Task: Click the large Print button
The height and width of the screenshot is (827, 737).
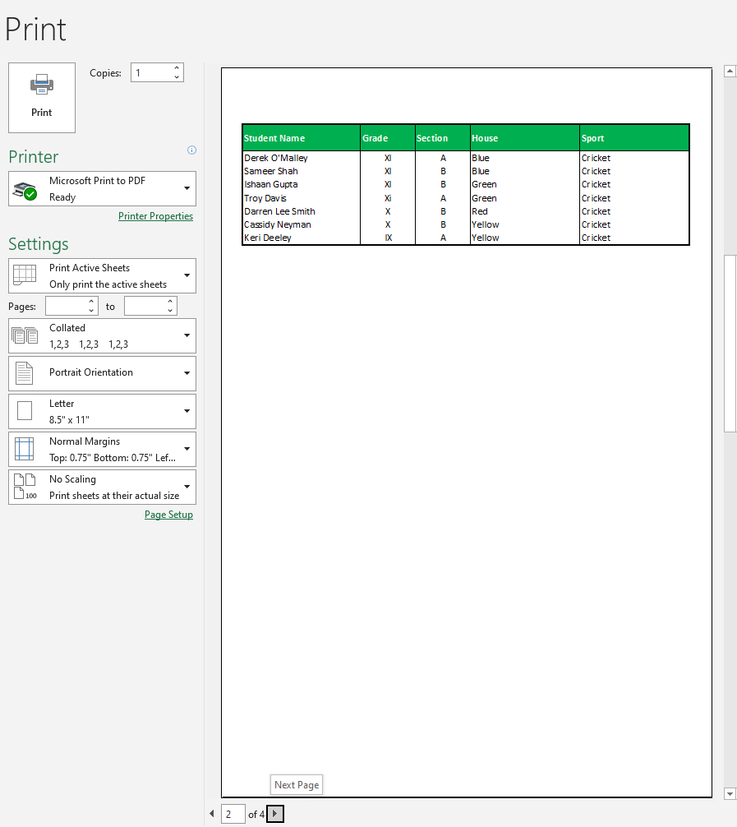Action: pyautogui.click(x=41, y=98)
